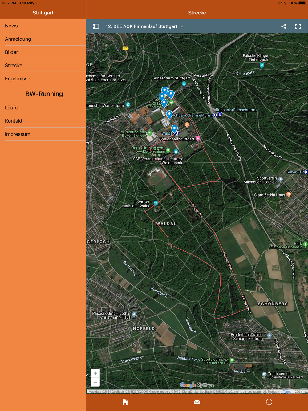Open the Ergebnisse menu item
The width and height of the screenshot is (308, 411).
pos(43,79)
